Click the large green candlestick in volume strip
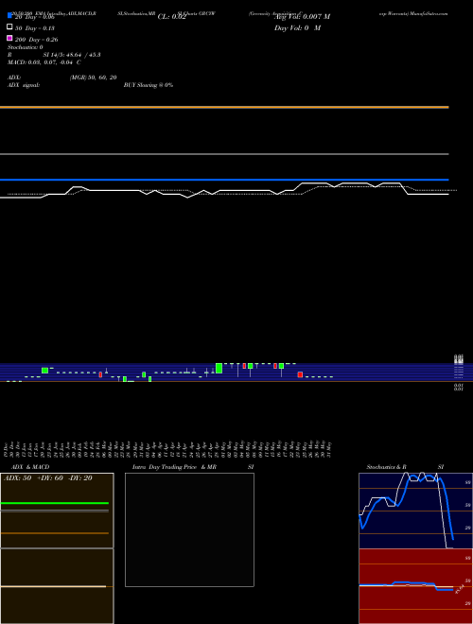This screenshot has height=624, width=473. (219, 368)
